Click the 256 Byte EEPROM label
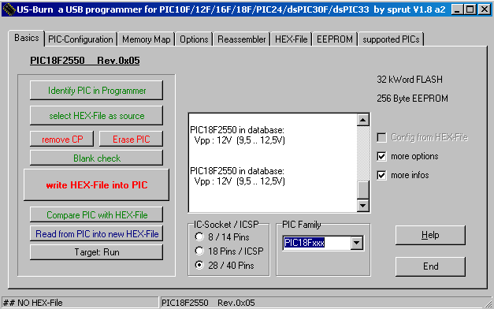Image resolution: width=494 pixels, height=309 pixels. click(x=412, y=99)
